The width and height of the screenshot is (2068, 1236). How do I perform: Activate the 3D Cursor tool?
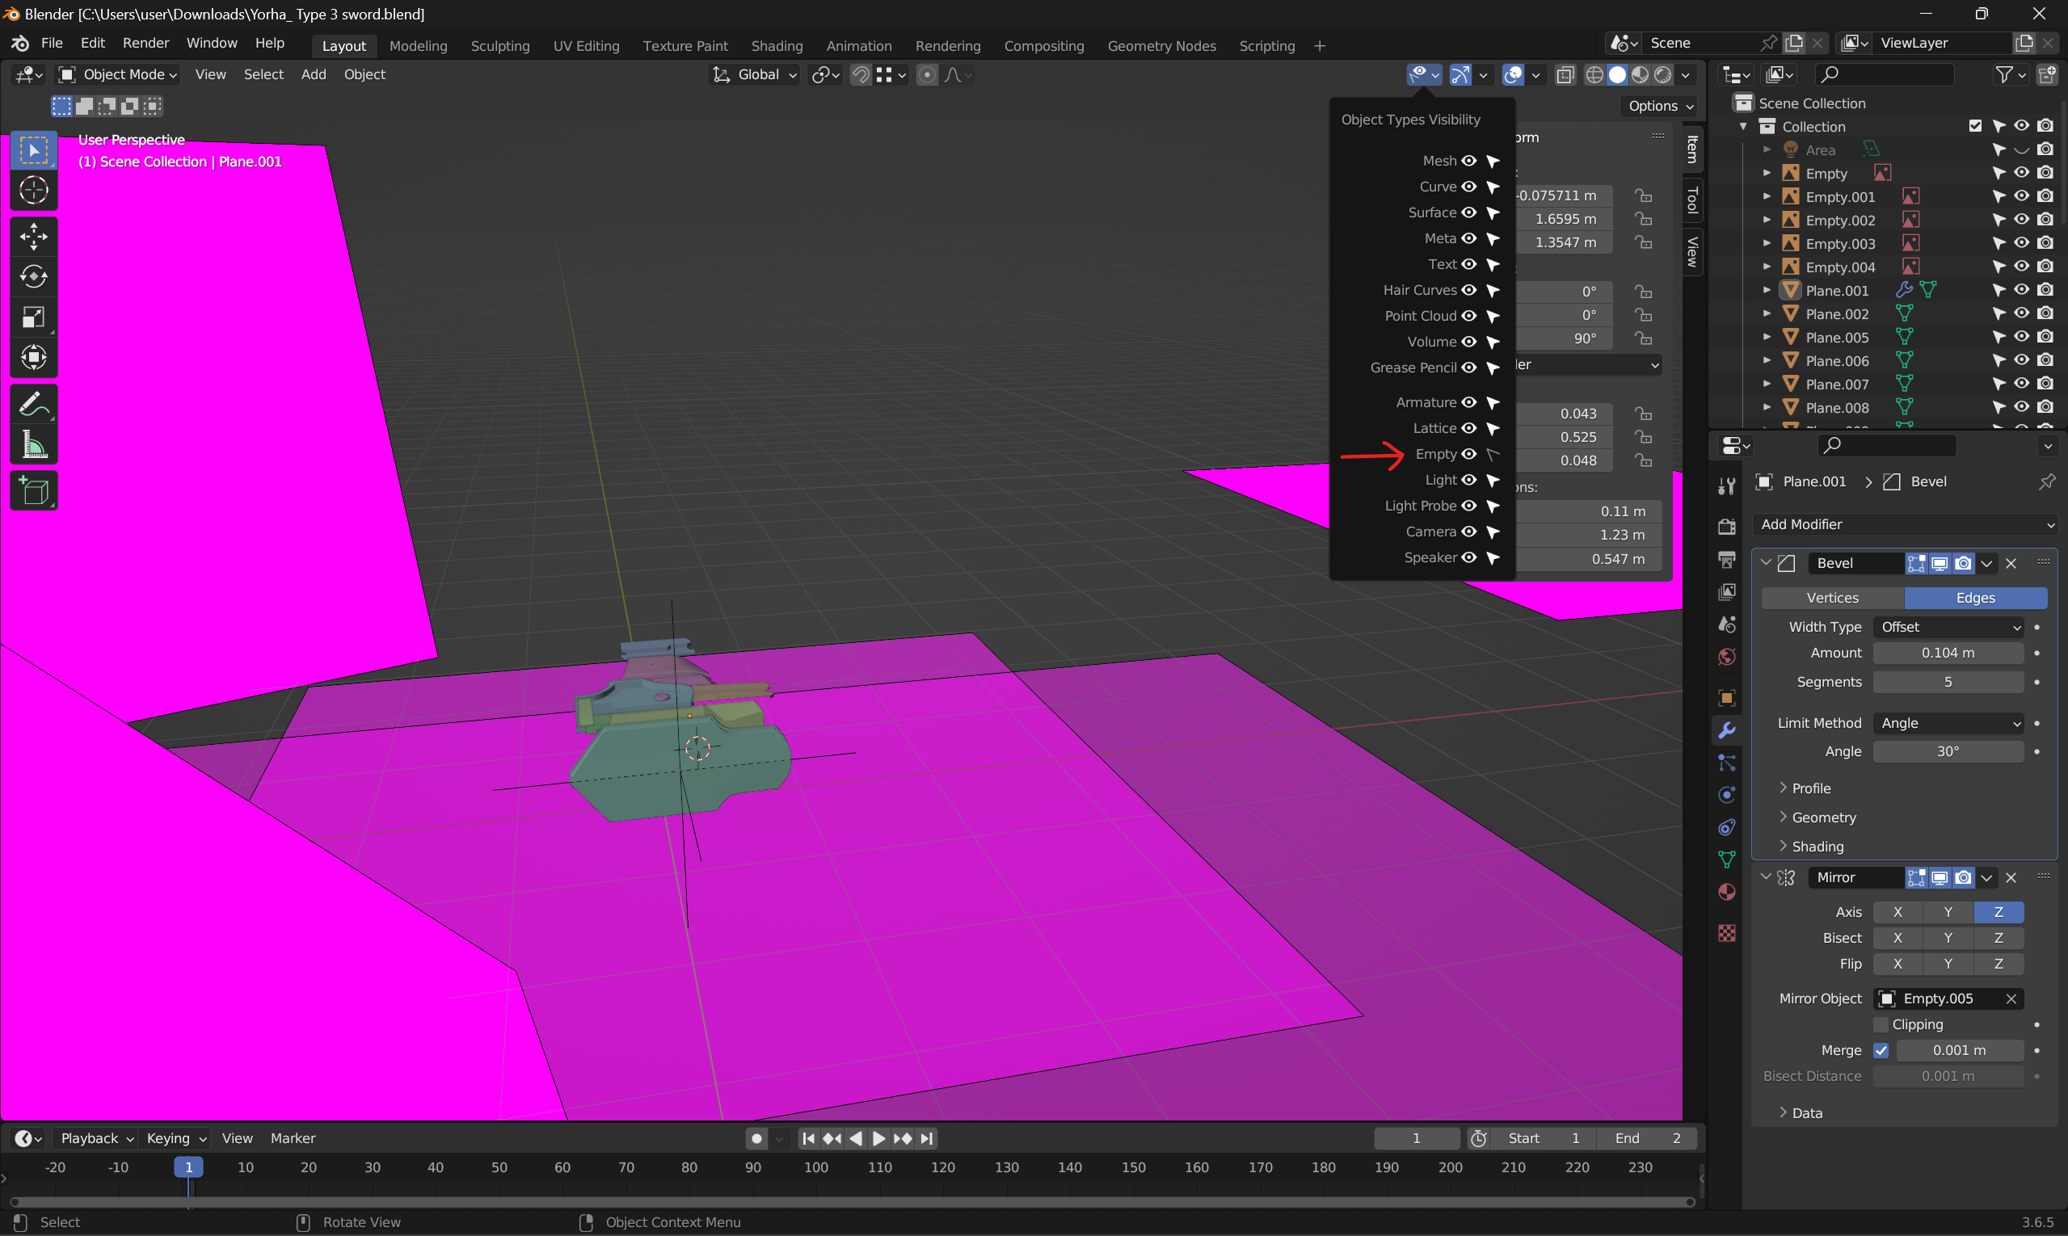[33, 191]
